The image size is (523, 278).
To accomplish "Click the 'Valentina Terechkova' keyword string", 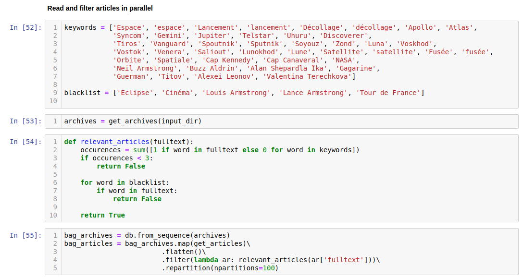I will 309,76.
